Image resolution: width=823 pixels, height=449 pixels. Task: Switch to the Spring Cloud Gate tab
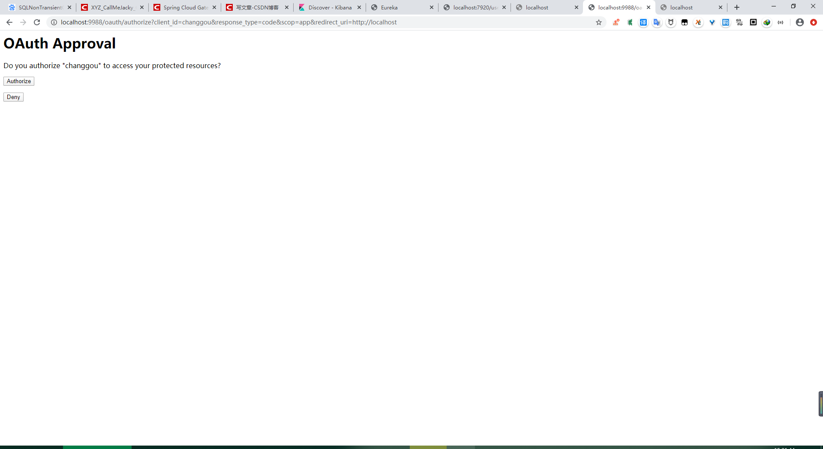184,7
